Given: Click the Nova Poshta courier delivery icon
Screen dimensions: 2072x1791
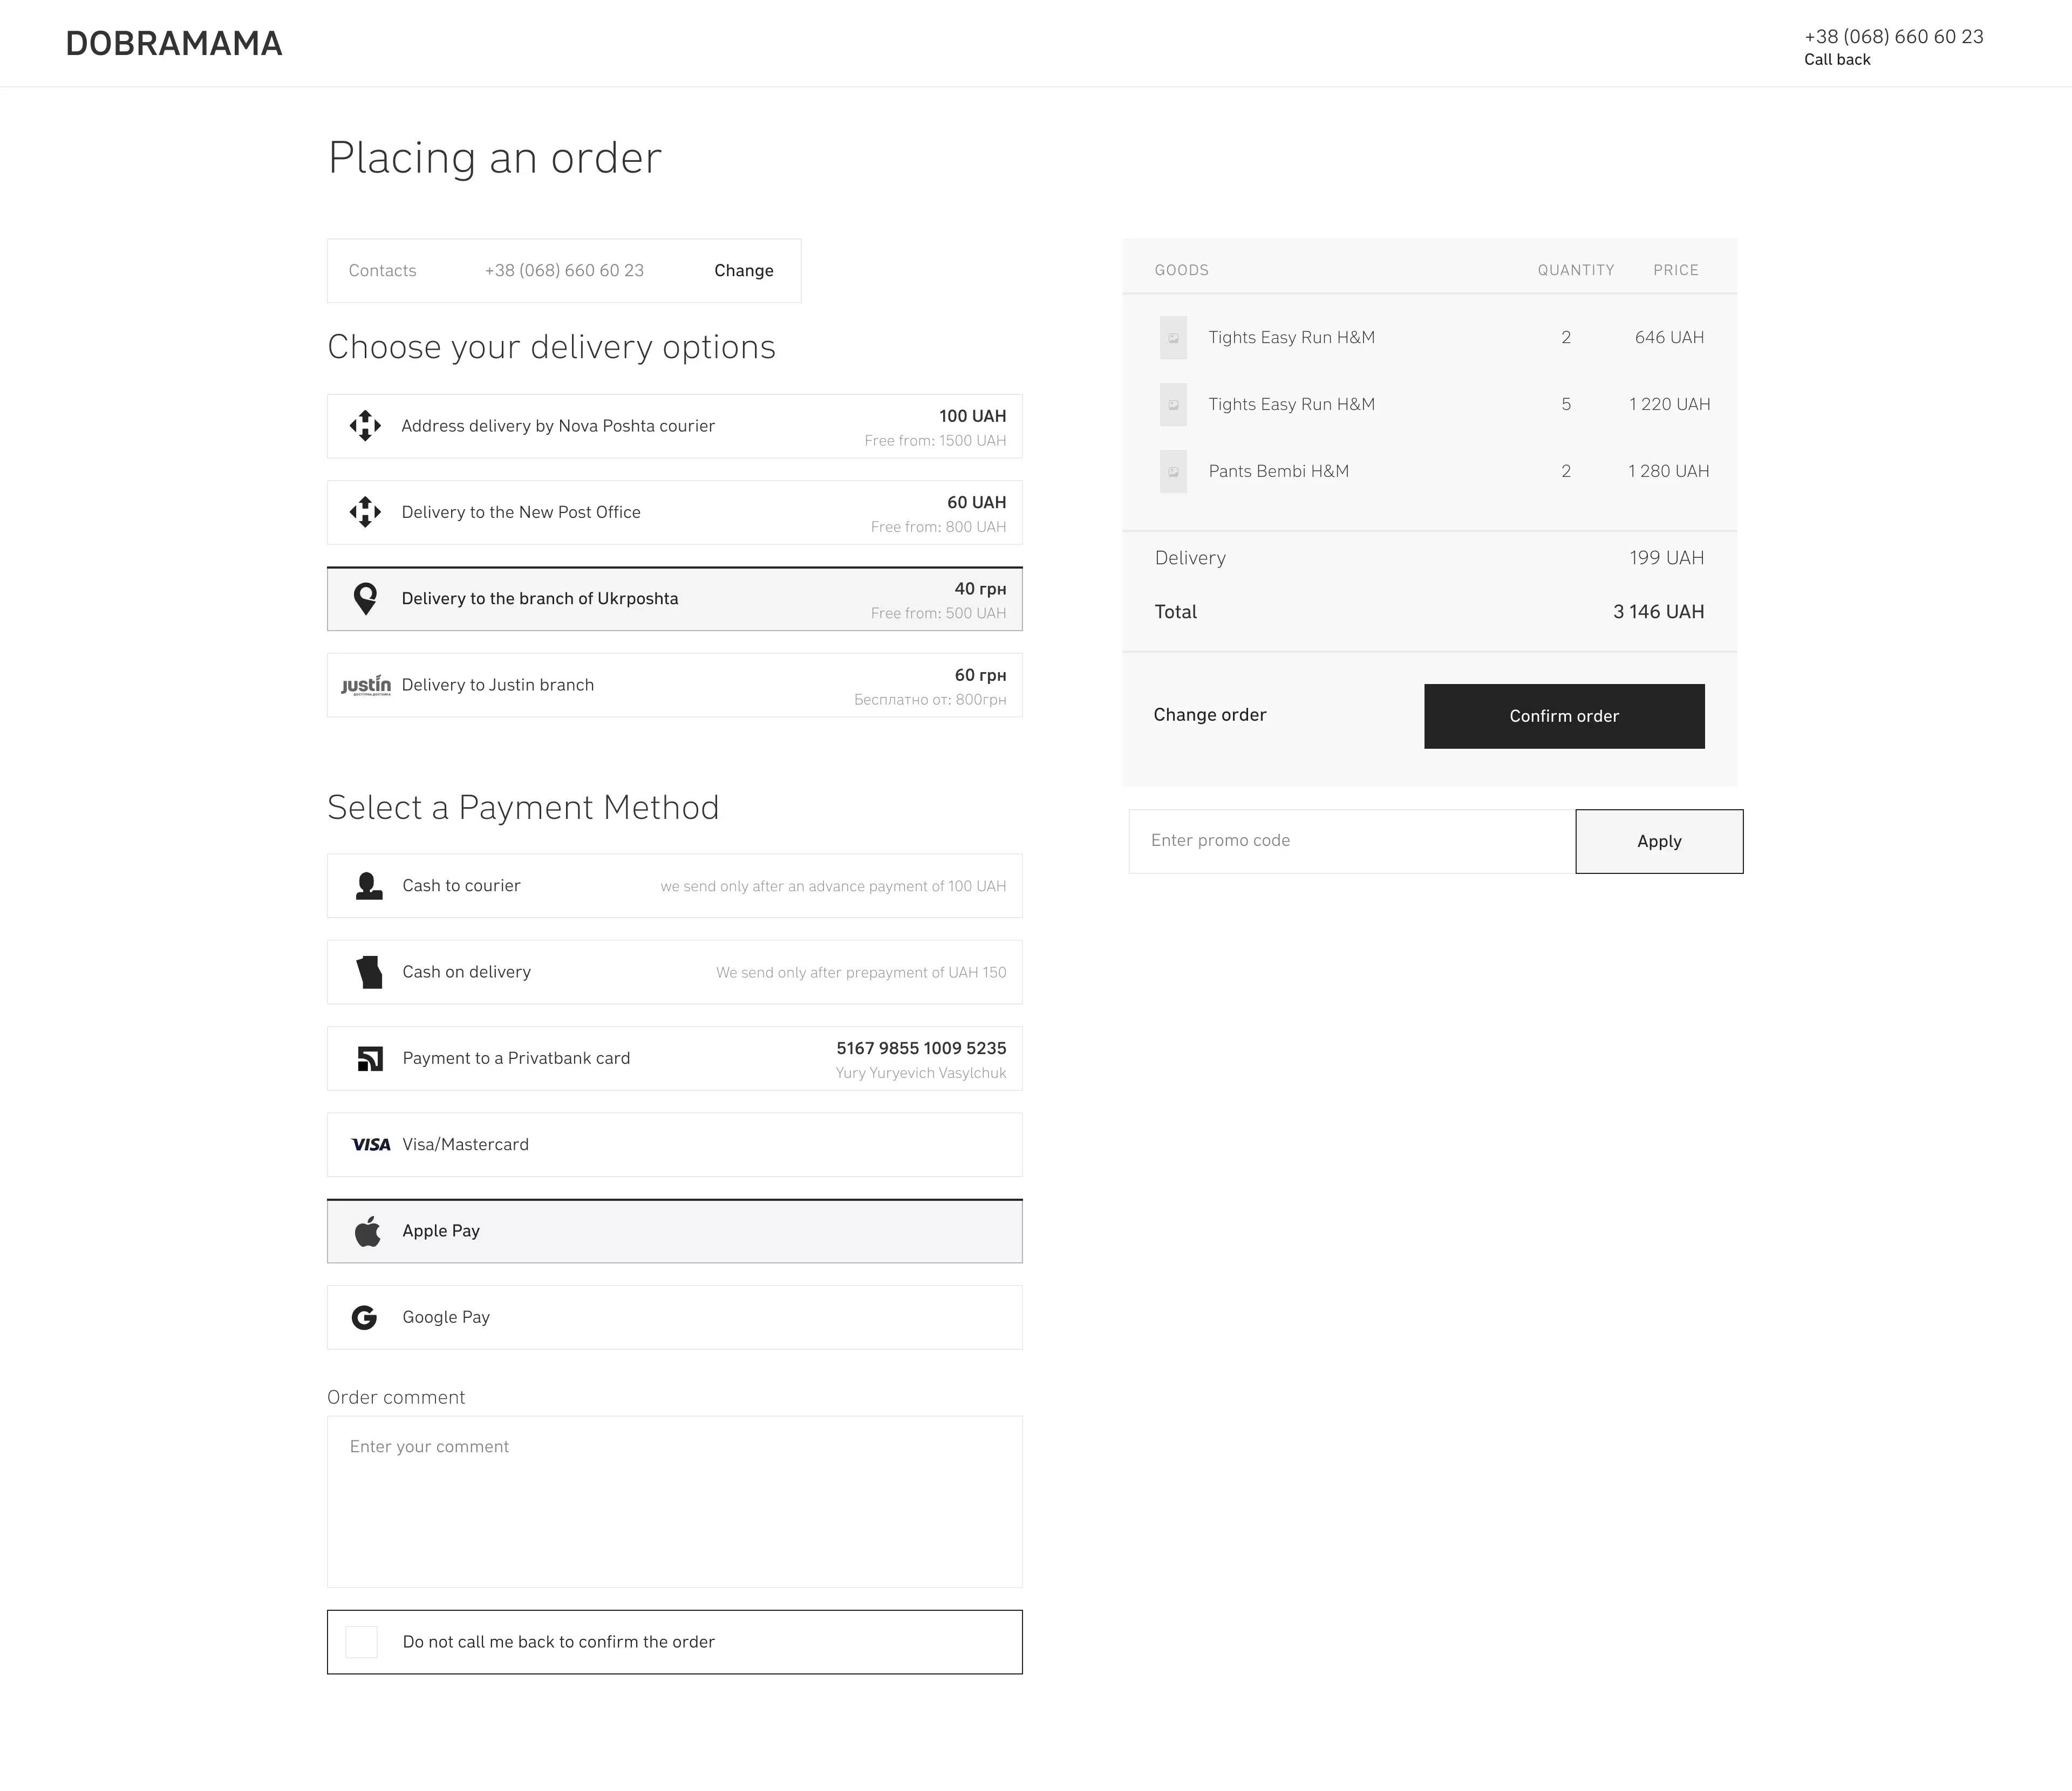Looking at the screenshot, I should point(365,426).
